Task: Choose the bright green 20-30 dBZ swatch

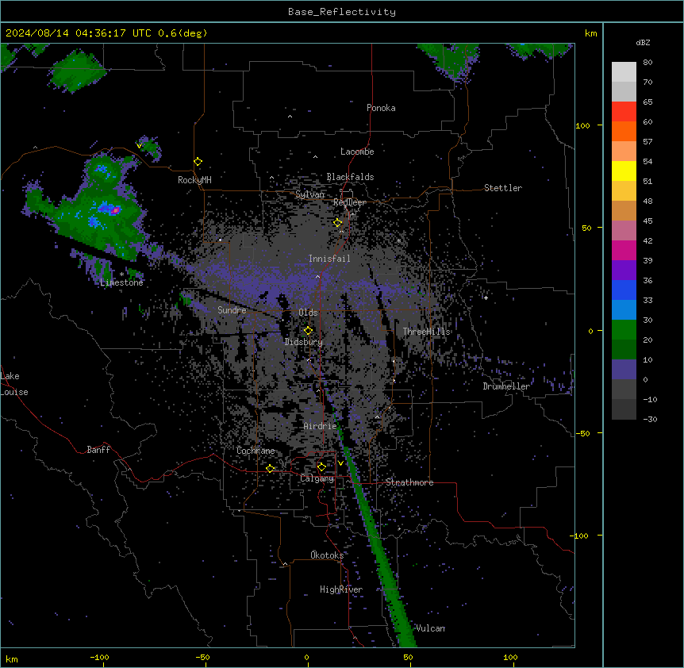Action: (624, 330)
